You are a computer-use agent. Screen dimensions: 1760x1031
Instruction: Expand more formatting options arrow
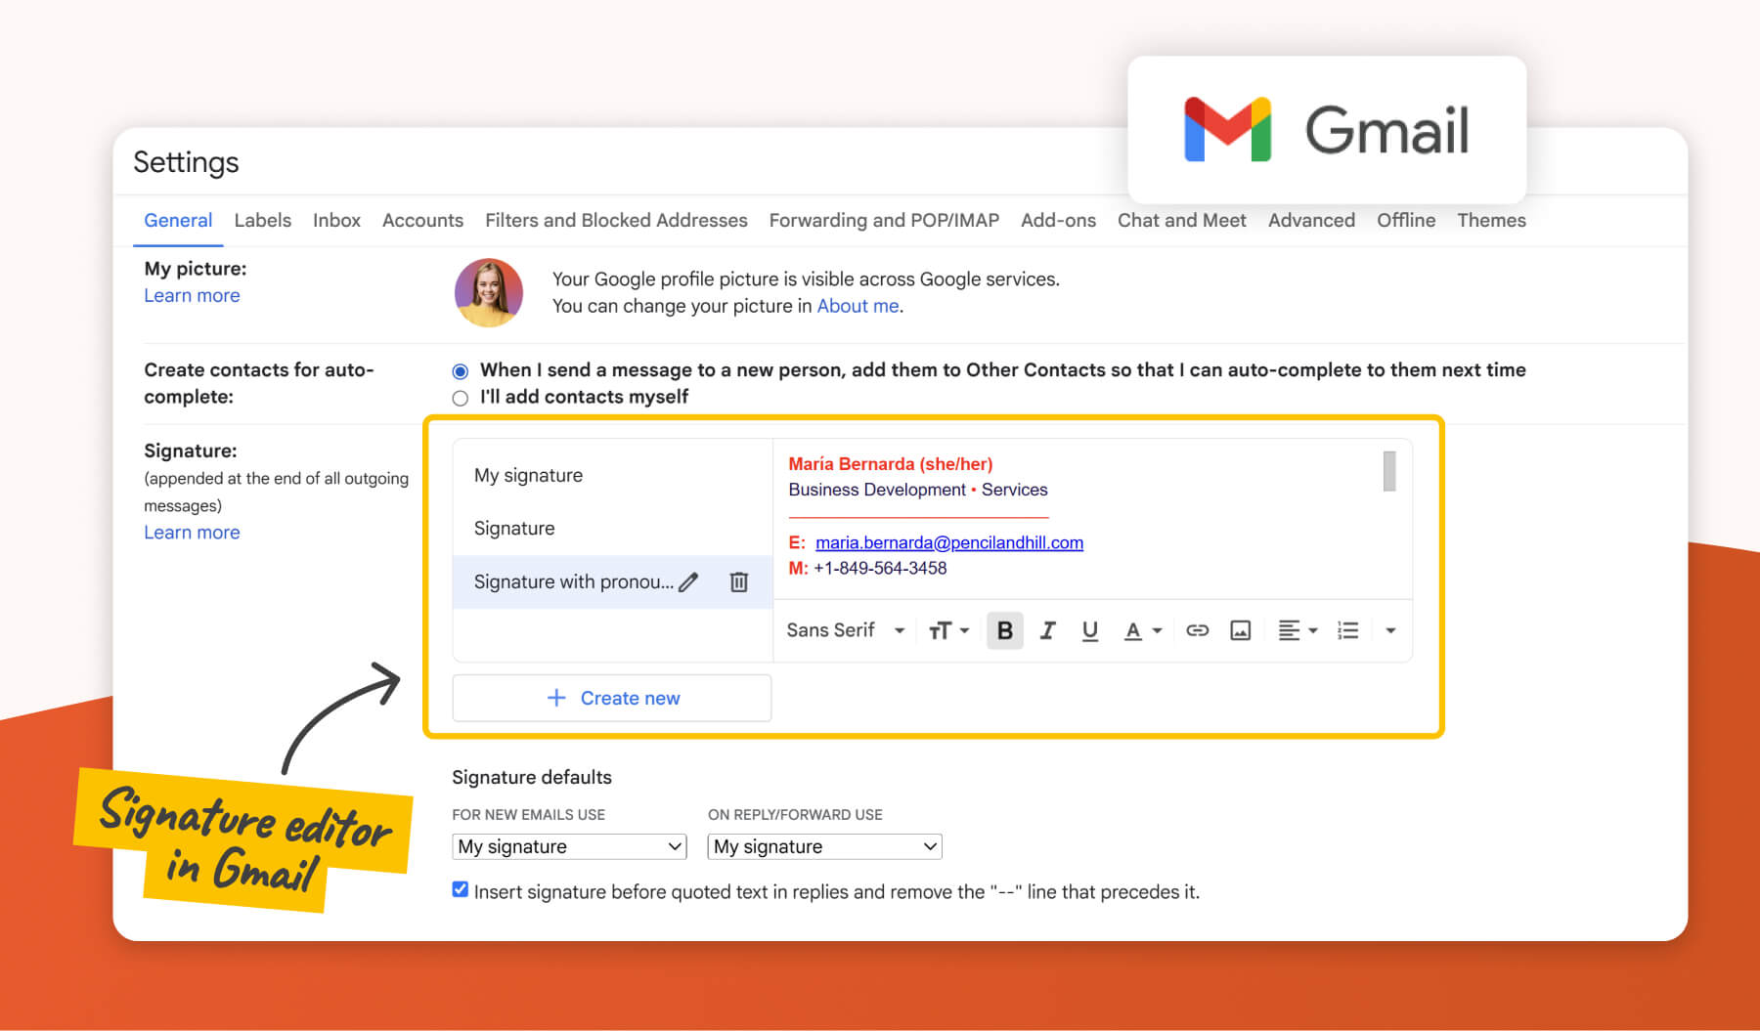coord(1389,630)
